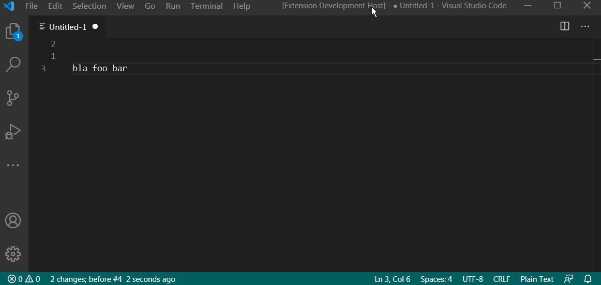601x285 pixels.
Task: Split the editor to the right
Action: [x=565, y=26]
